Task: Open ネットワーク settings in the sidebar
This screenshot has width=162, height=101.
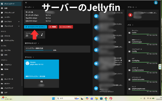Action: tap(8, 79)
